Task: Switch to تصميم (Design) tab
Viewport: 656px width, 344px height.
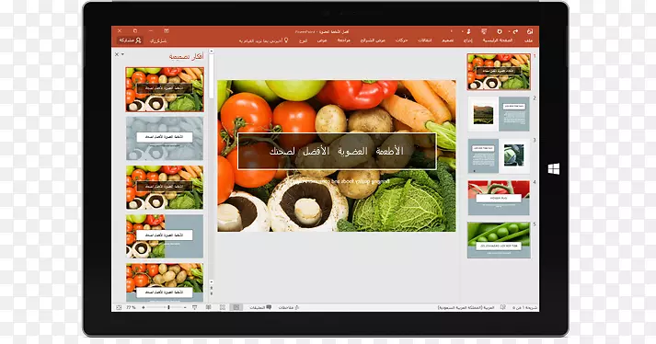Action: (448, 40)
